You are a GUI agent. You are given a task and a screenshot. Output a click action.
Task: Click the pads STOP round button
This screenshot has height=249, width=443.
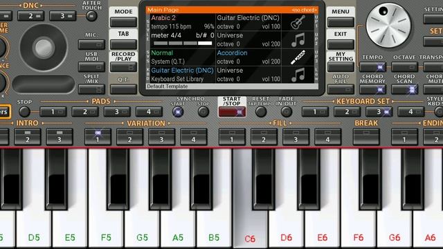24,112
